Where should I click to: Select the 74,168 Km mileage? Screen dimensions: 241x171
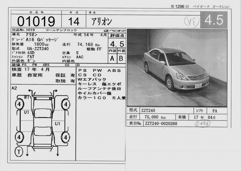click(x=88, y=44)
